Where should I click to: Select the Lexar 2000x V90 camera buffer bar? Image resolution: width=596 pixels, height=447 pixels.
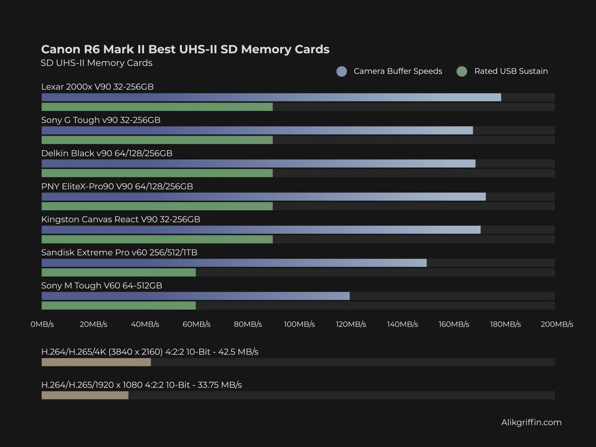(x=271, y=97)
